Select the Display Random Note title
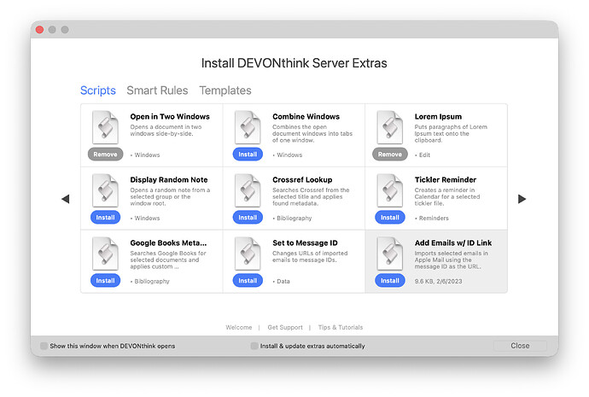589x397 pixels. coord(169,180)
